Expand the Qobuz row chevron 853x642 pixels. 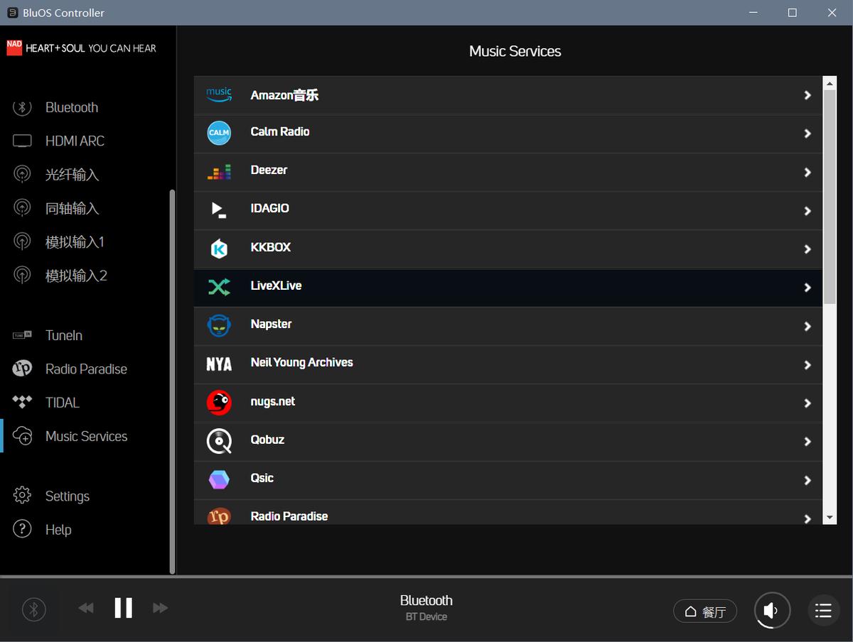808,442
